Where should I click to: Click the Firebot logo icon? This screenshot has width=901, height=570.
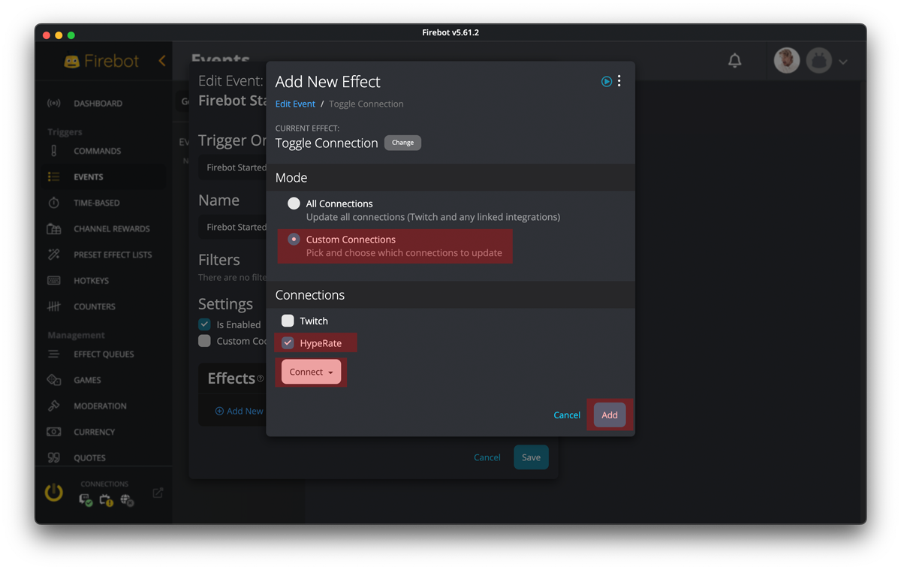coord(72,62)
